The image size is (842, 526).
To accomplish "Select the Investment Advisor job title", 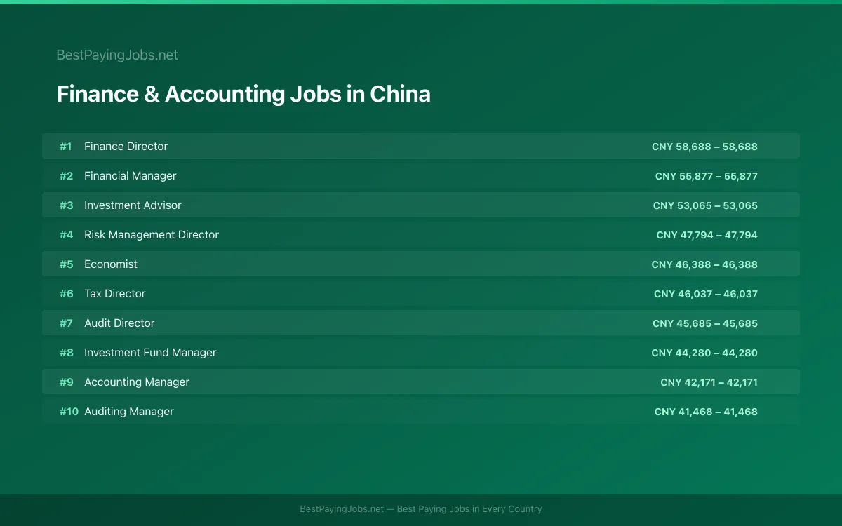I will coord(133,205).
